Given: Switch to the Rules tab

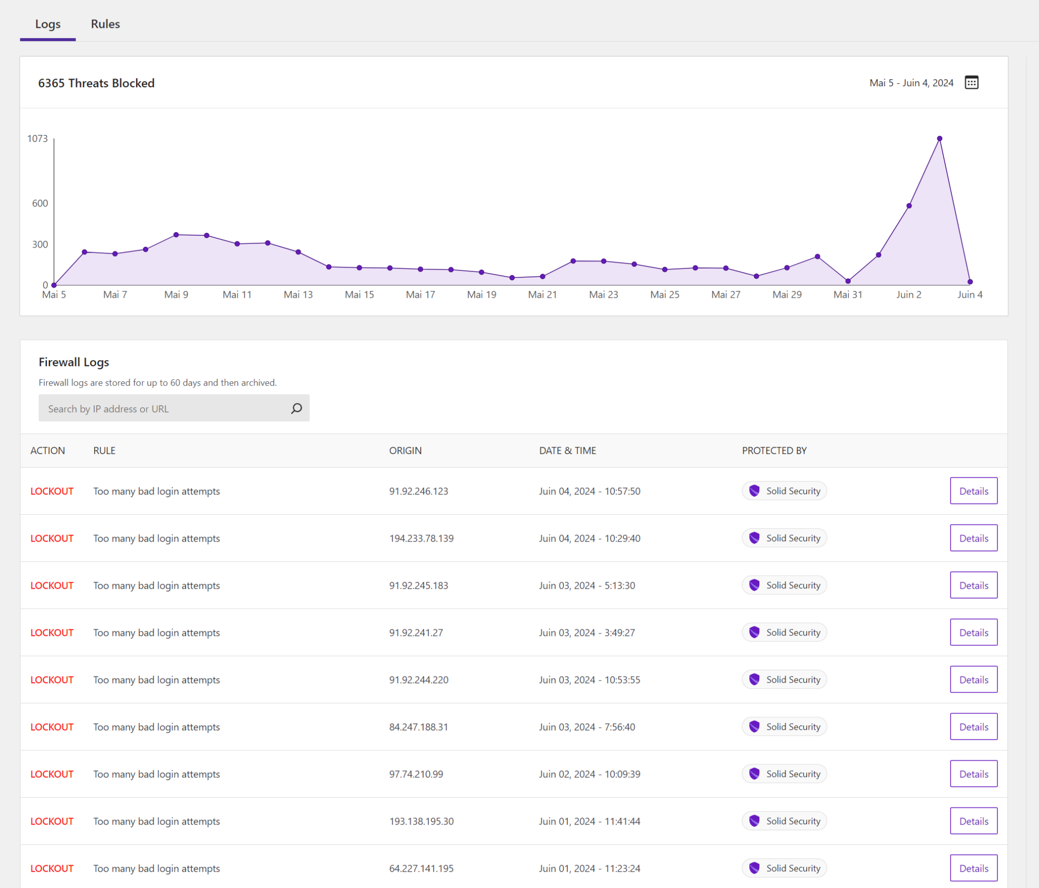Looking at the screenshot, I should [105, 24].
